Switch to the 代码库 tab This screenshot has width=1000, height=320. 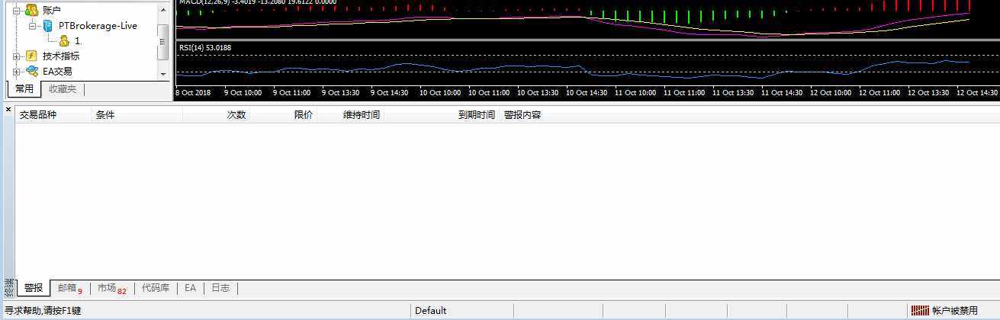(156, 288)
